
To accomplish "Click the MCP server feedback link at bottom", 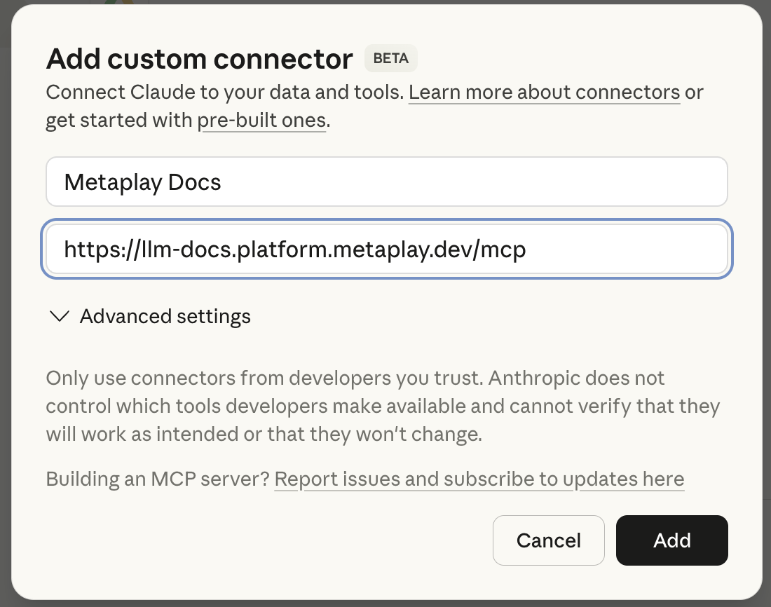I will pyautogui.click(x=480, y=479).
